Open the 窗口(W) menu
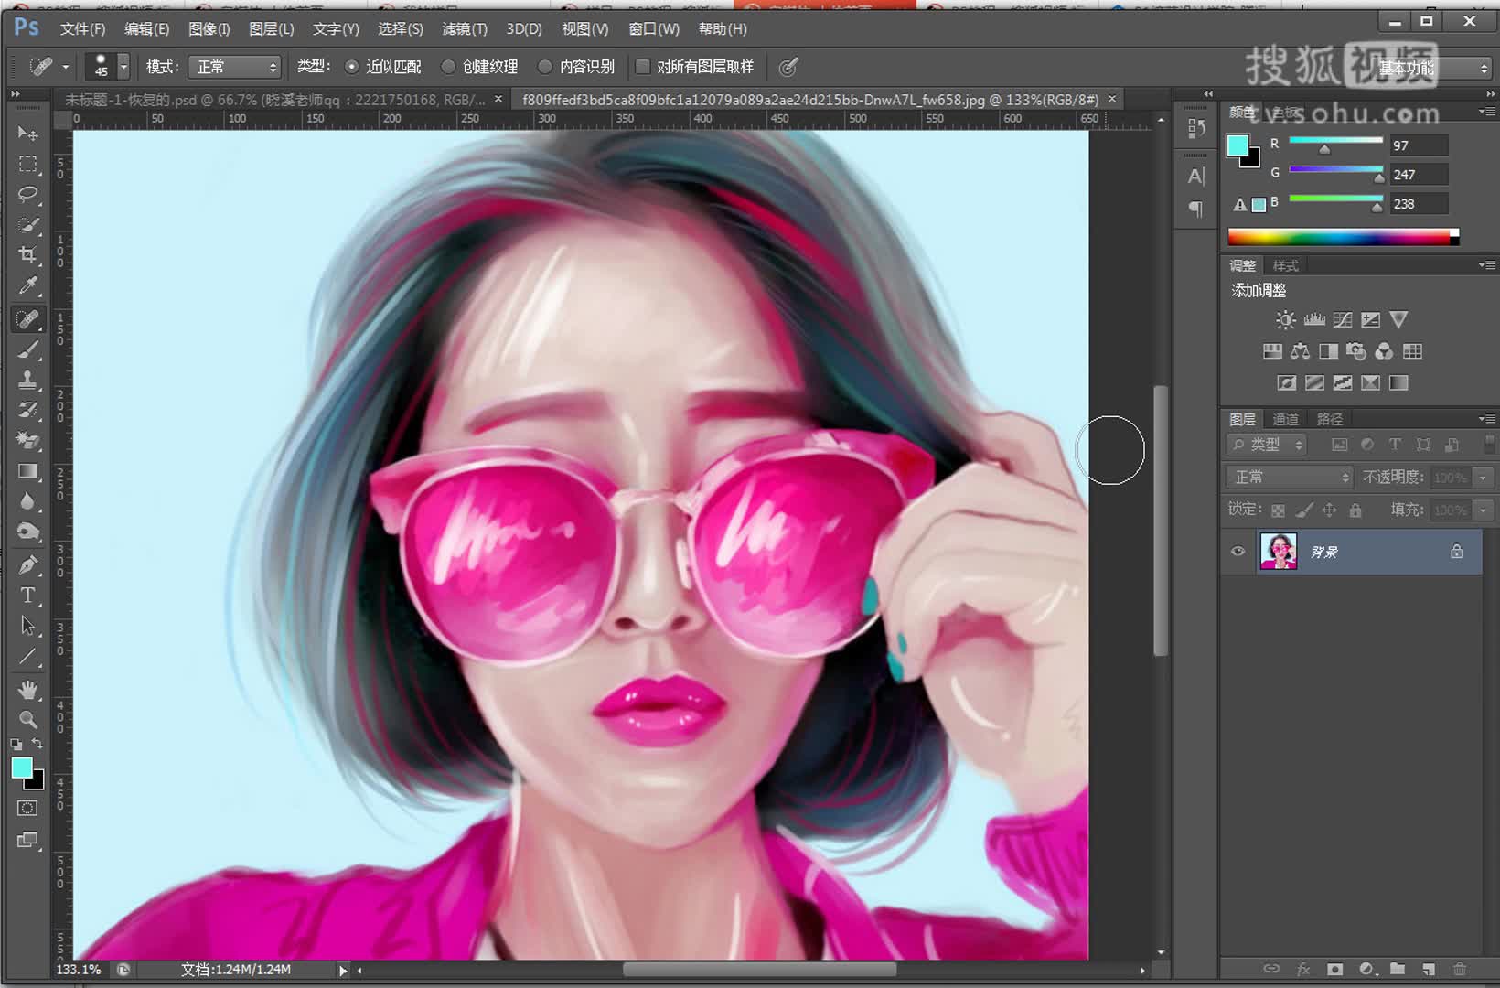 (x=654, y=29)
